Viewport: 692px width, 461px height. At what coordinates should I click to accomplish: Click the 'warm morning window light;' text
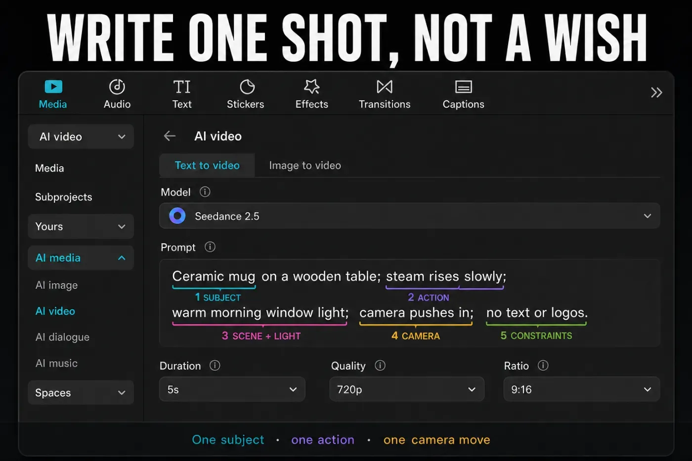[260, 313]
